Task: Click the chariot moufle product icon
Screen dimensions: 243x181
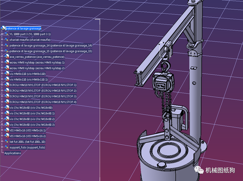Action: click(6, 40)
